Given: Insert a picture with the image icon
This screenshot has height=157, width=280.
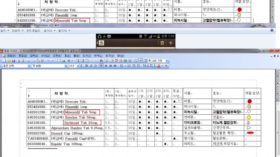Looking at the screenshot, I should tap(63, 61).
